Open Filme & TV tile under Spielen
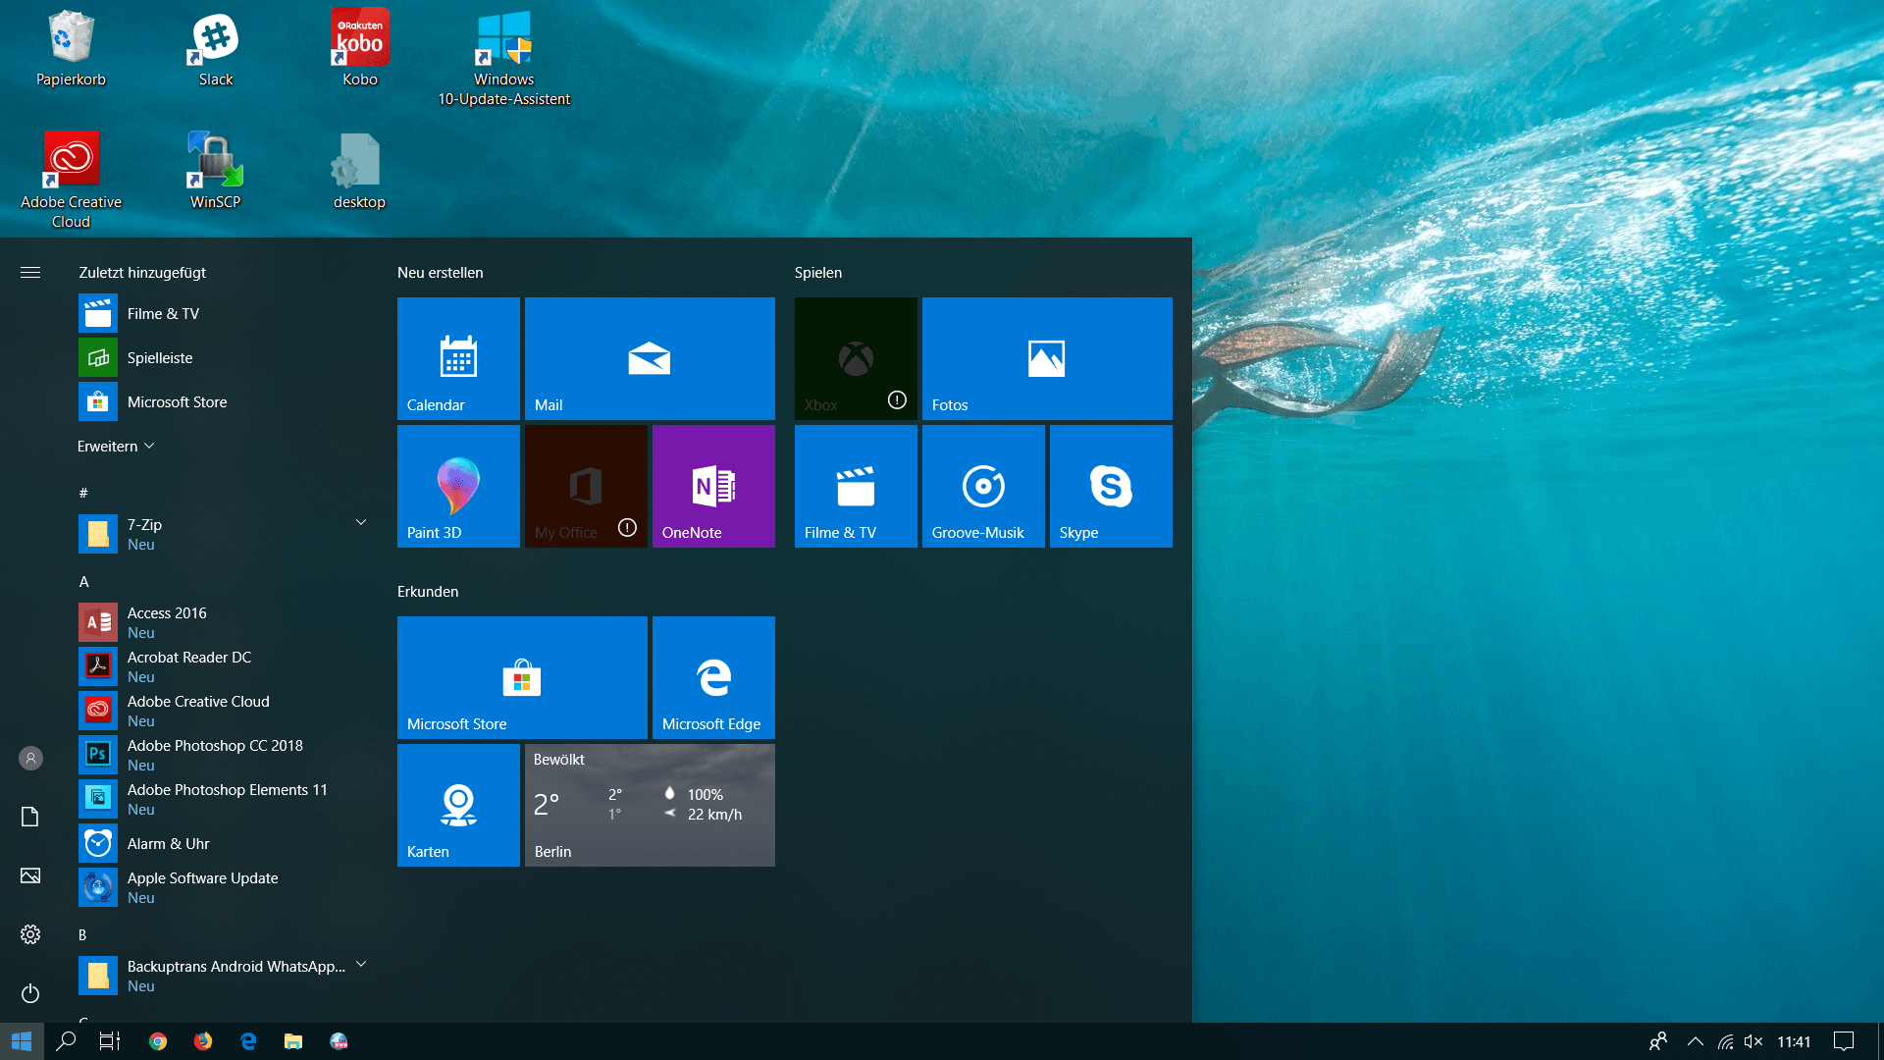This screenshot has height=1060, width=1884. point(856,486)
